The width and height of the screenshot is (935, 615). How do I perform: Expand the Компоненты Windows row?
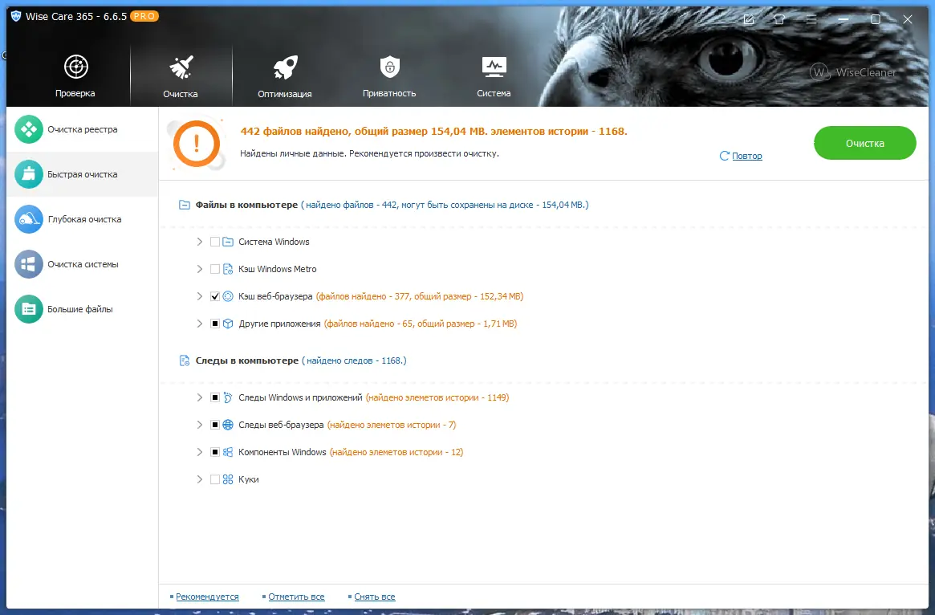200,452
